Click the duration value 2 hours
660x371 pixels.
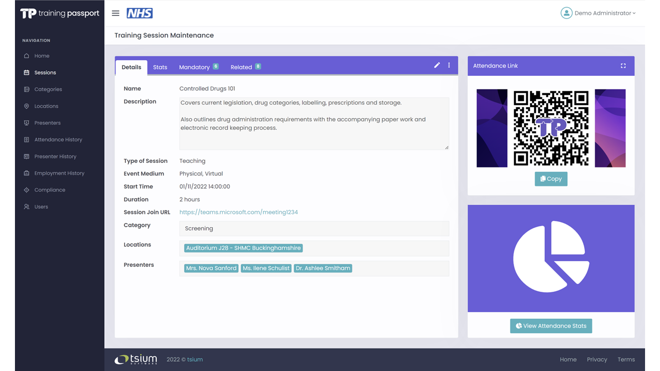click(190, 199)
